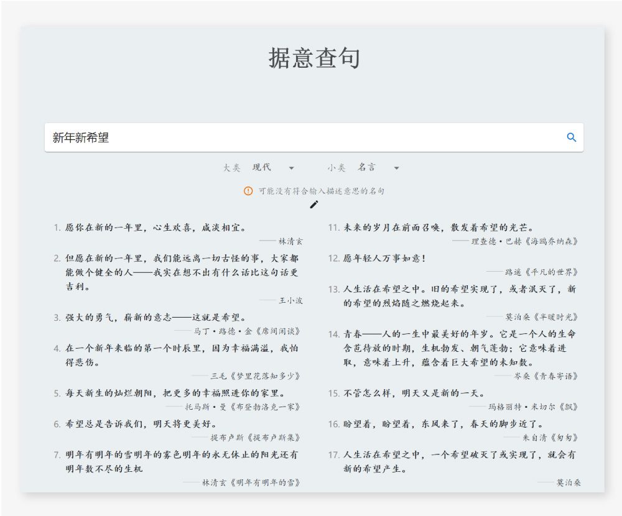Click quote 12 愿年轻人万事如意
Viewport: 622px width, 516px height.
[384, 258]
